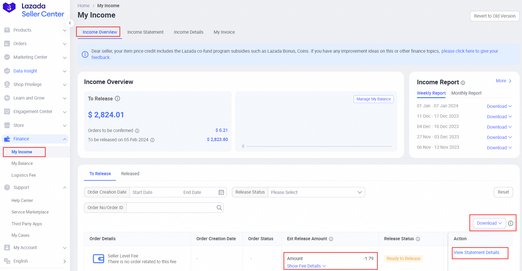The image size is (522, 271).
Task: Expand Show Fee Details
Action: [x=306, y=266]
